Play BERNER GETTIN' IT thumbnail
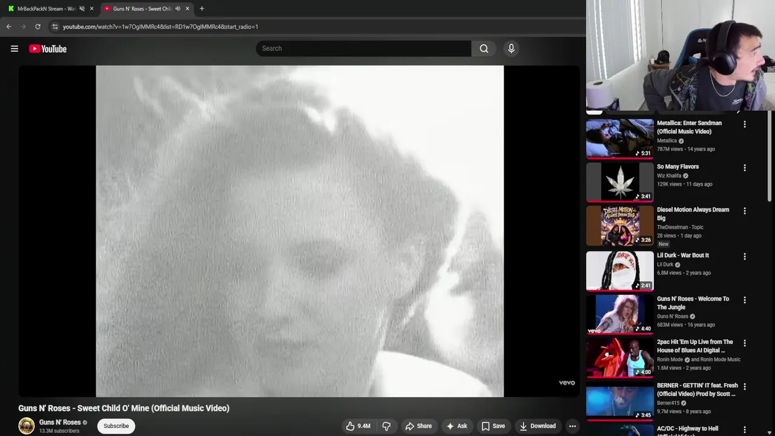The height and width of the screenshot is (436, 775). (x=620, y=401)
